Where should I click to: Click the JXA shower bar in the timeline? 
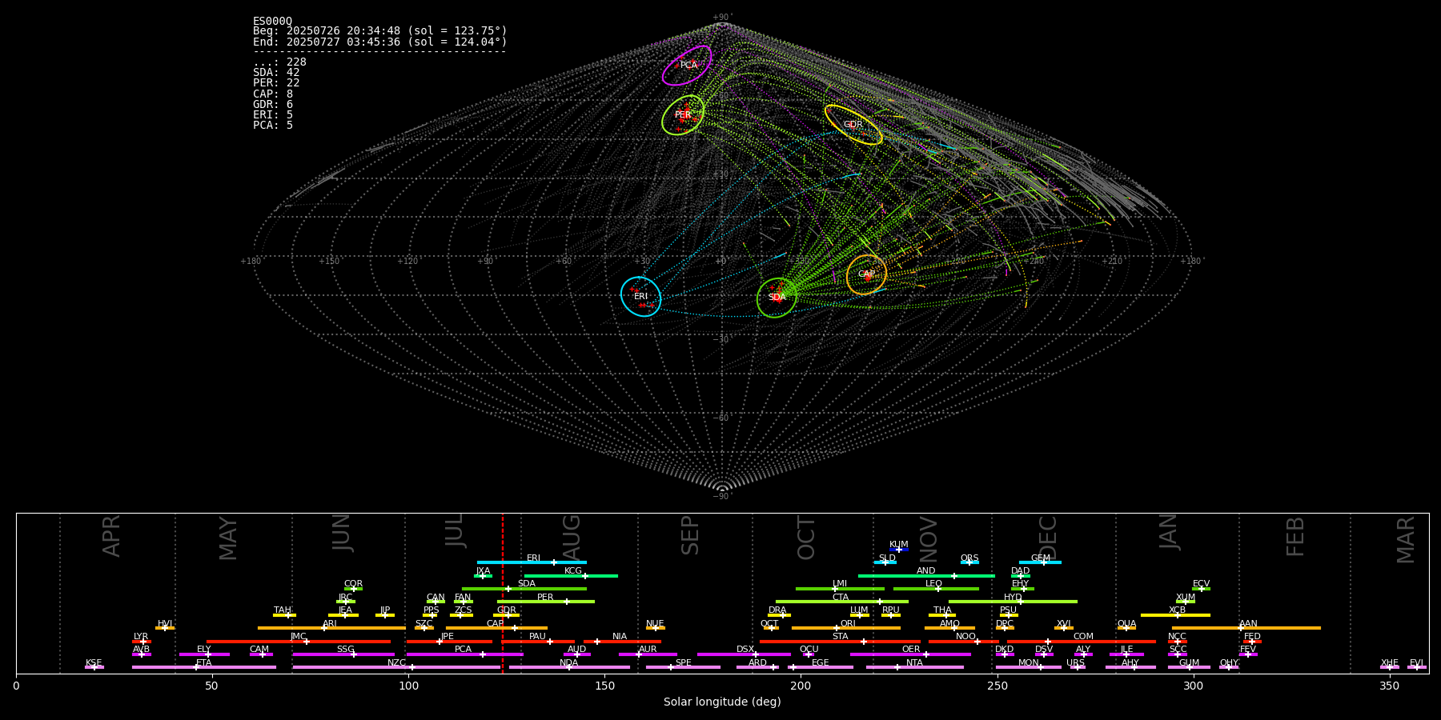(x=483, y=576)
